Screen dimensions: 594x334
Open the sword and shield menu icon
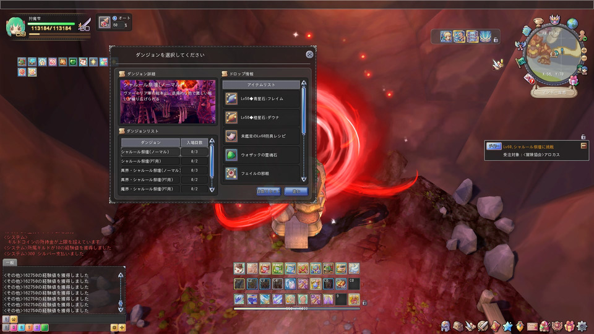(x=483, y=326)
